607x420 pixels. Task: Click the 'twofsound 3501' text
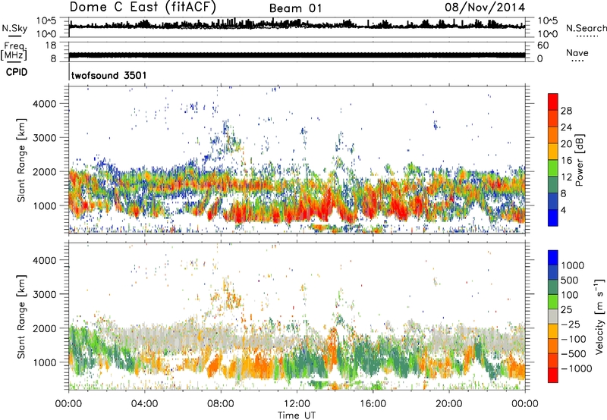(109, 75)
